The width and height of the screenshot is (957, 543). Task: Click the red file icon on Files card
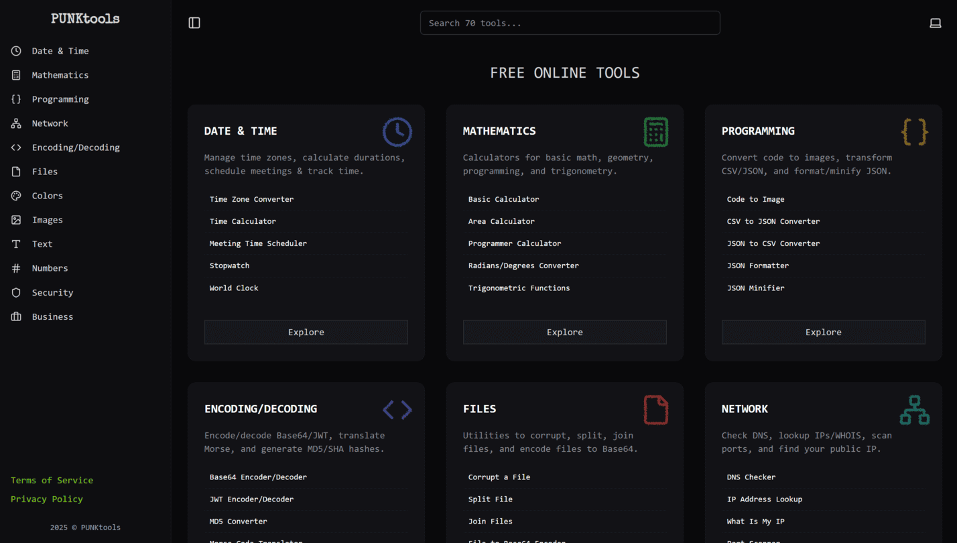pos(655,410)
